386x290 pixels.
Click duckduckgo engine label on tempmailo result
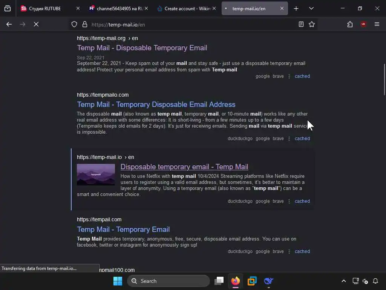240,139
